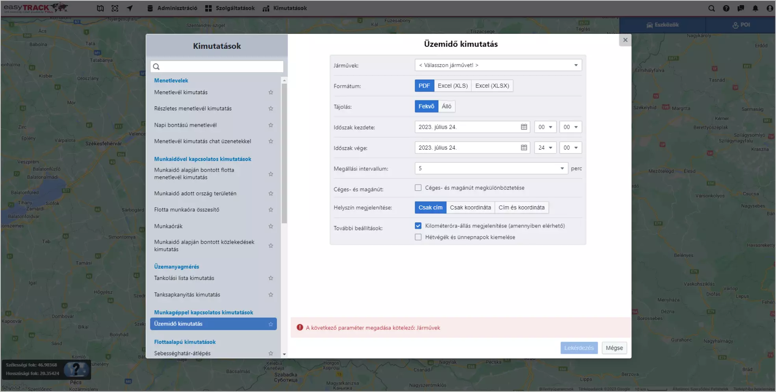This screenshot has width=776, height=392.
Task: Click the report search input field
Action: [x=217, y=67]
